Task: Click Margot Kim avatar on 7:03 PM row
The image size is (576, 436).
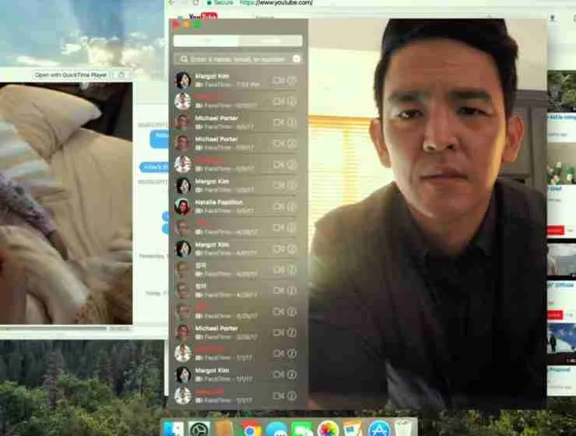Action: point(182,80)
